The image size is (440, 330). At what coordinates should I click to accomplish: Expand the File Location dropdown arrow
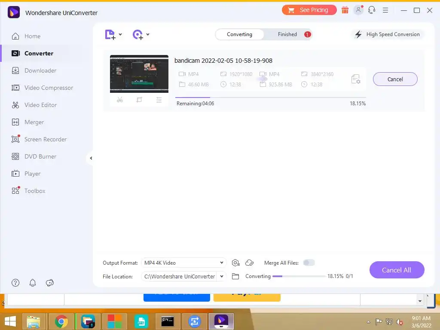pyautogui.click(x=222, y=276)
